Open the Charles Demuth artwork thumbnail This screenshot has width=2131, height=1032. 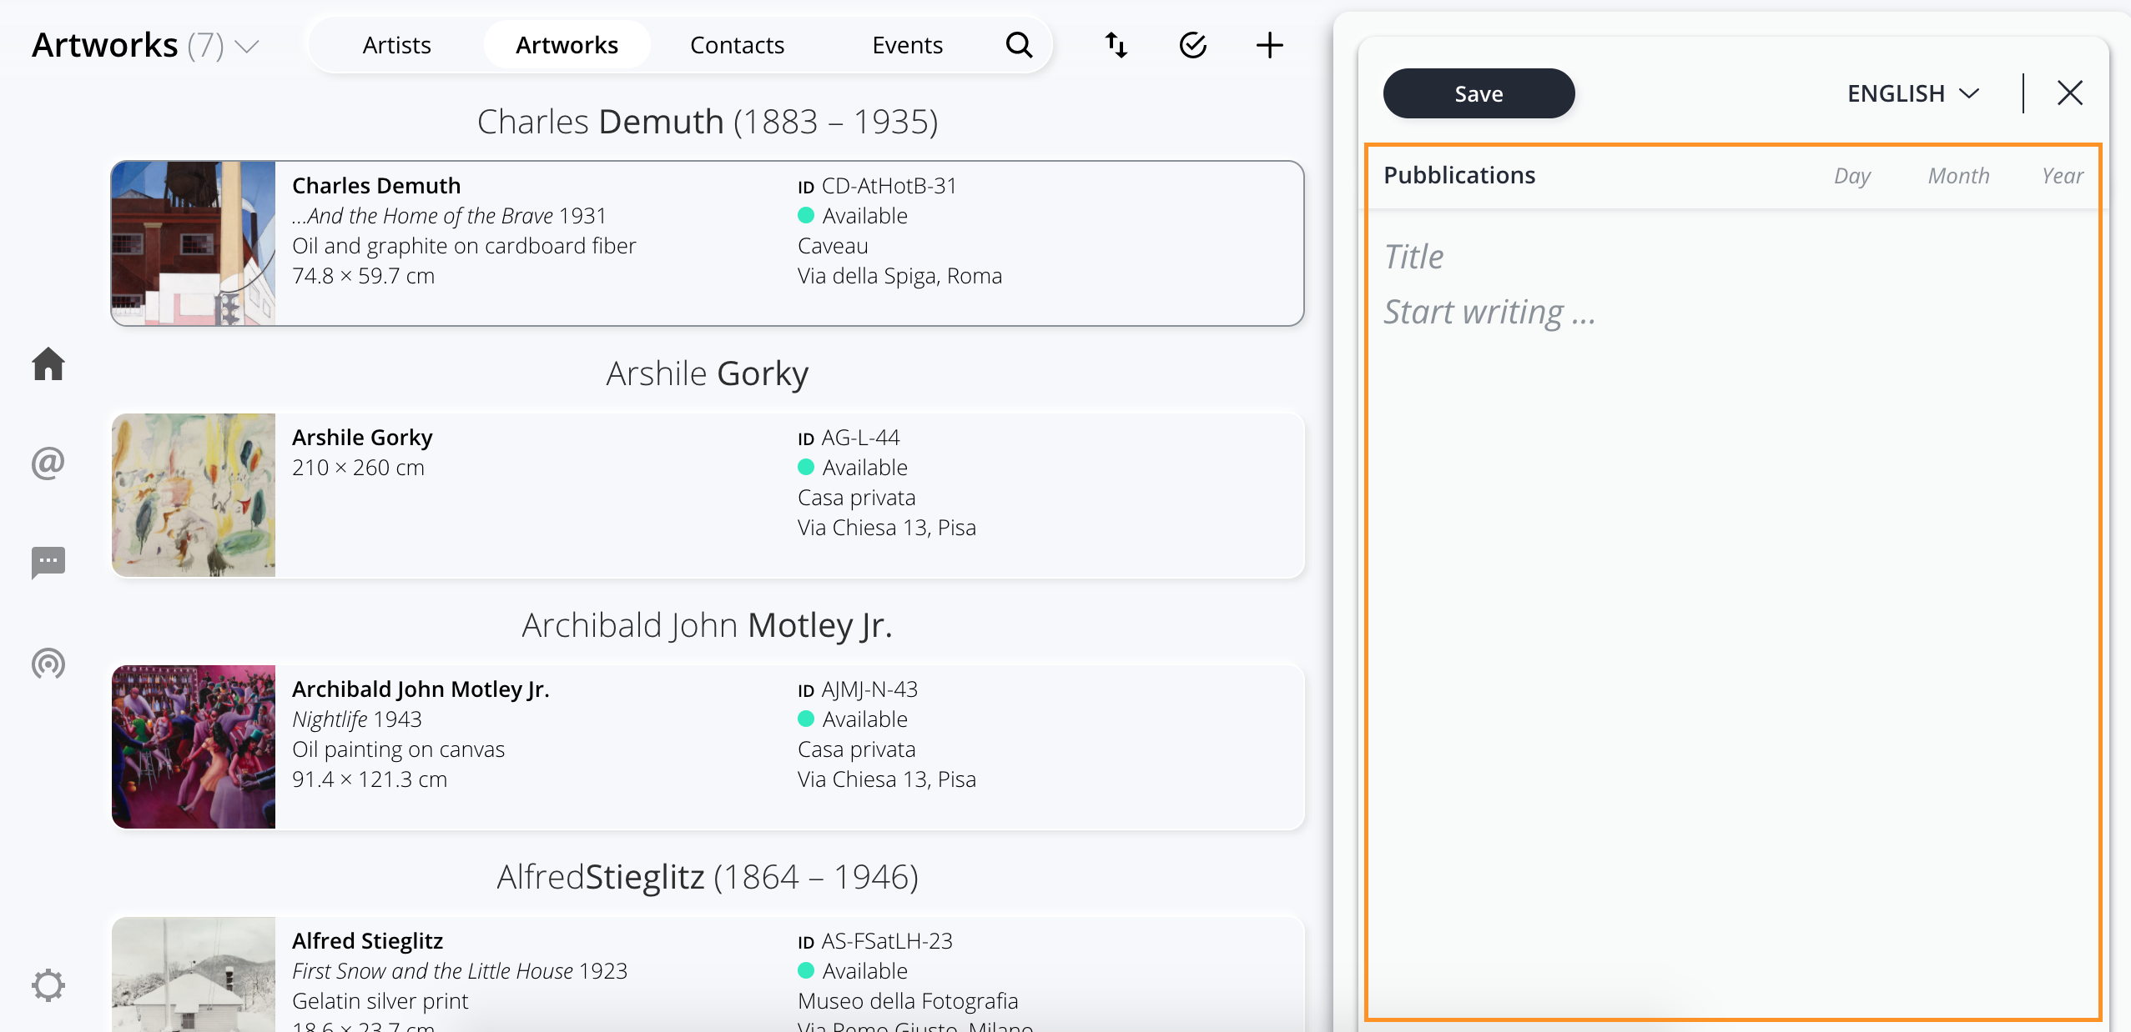click(194, 243)
